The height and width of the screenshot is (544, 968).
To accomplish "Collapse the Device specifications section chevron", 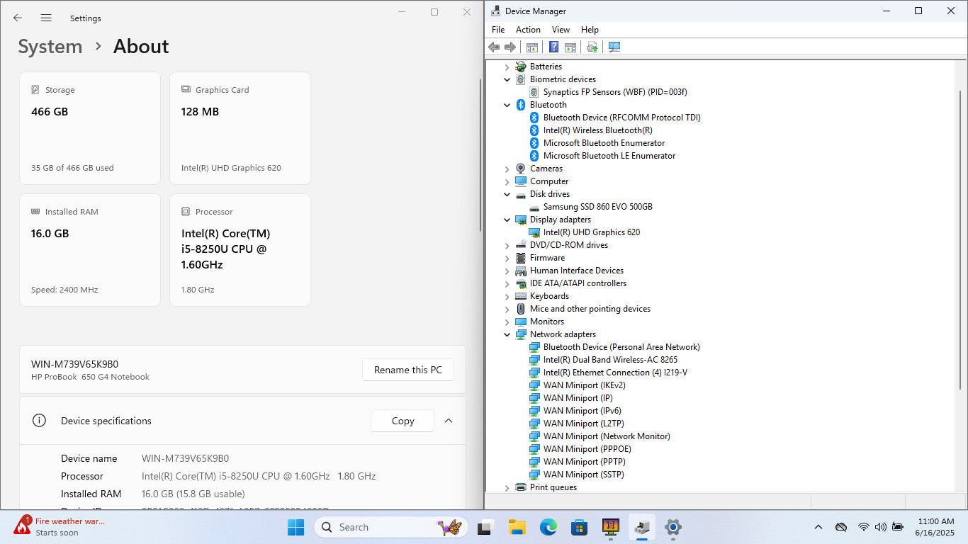I will pos(449,421).
